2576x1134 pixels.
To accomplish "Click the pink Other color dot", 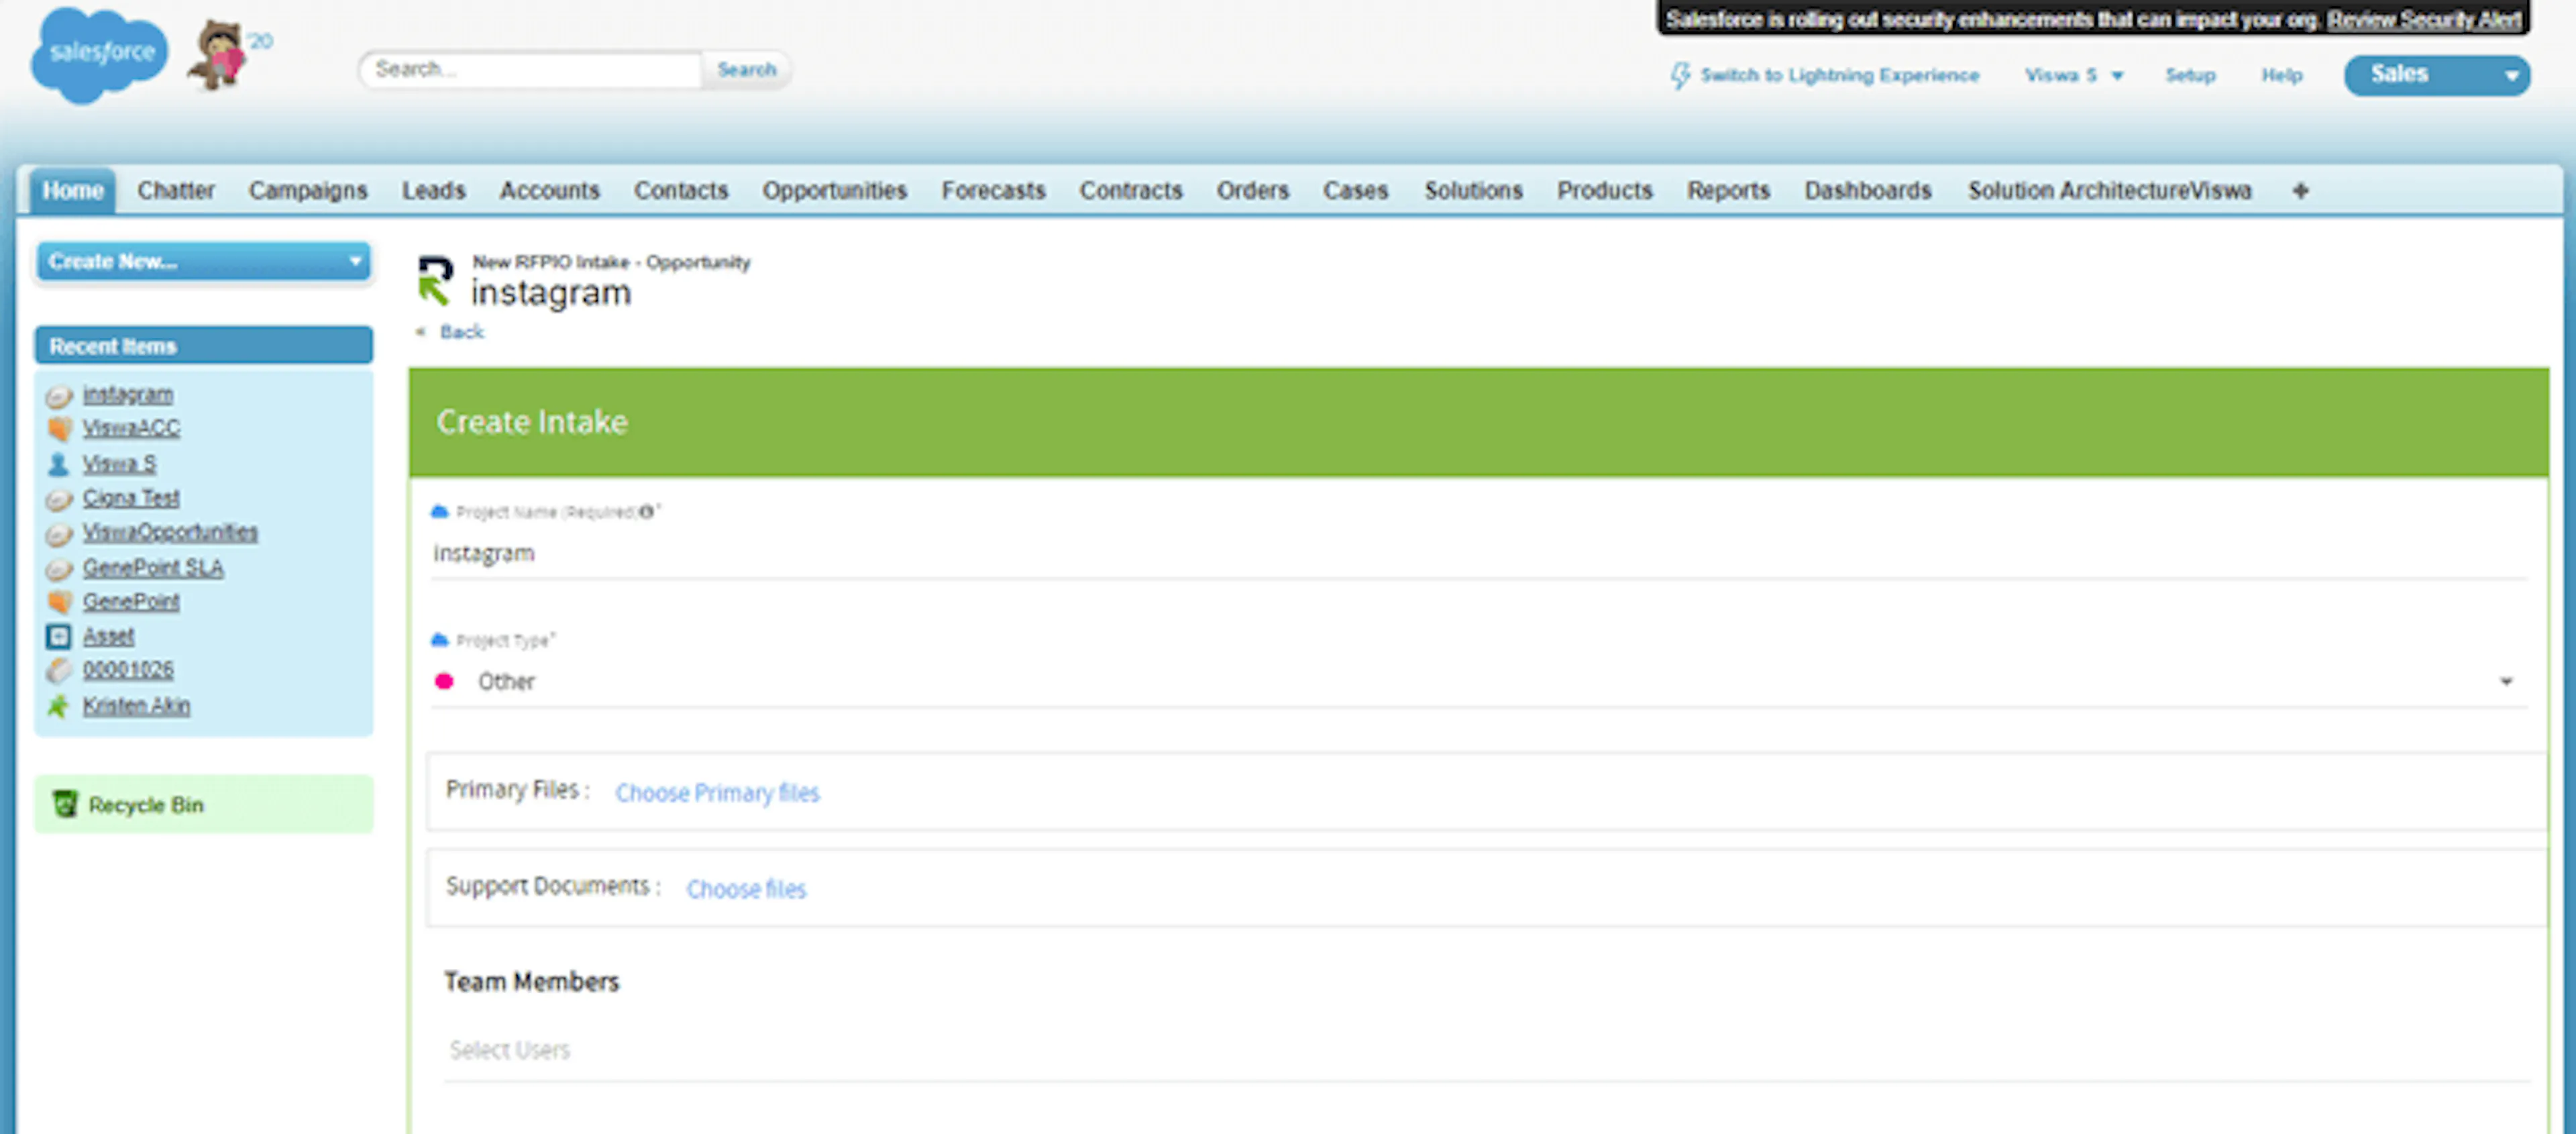I will point(445,682).
